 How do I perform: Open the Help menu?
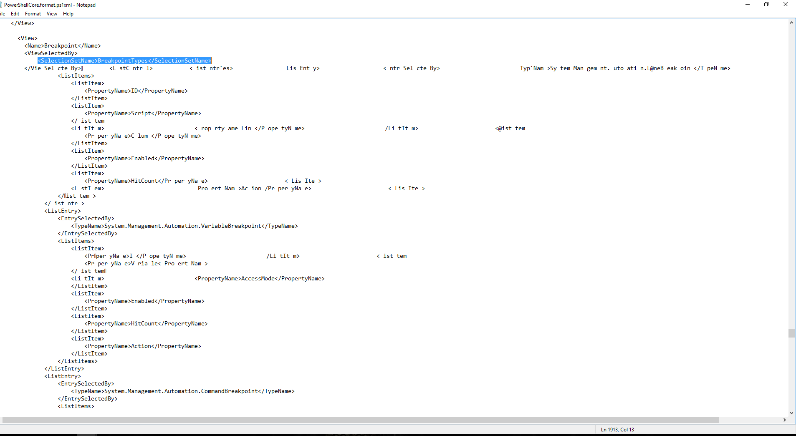[x=68, y=13]
